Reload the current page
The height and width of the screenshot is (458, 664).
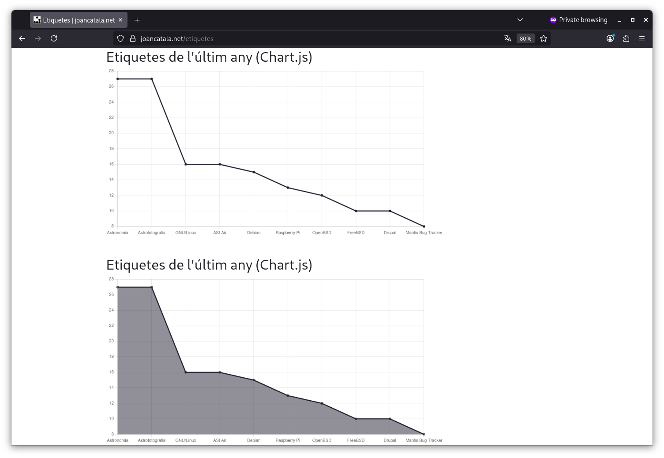[54, 38]
